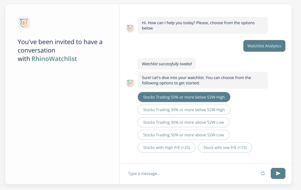The width and height of the screenshot is (301, 190).
Task: Pick the "Stock with low P/E (<15)" option
Action: pyautogui.click(x=225, y=147)
